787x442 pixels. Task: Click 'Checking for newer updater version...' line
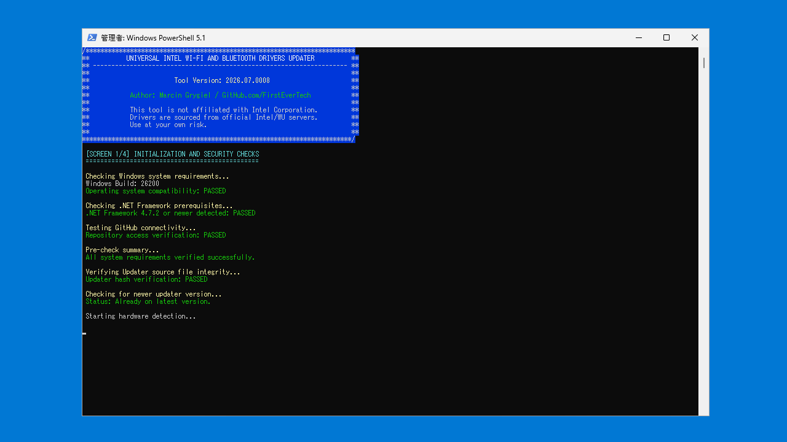154,294
